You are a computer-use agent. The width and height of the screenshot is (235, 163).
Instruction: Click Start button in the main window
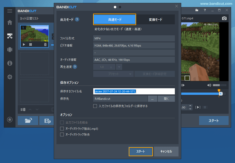click(x=214, y=120)
